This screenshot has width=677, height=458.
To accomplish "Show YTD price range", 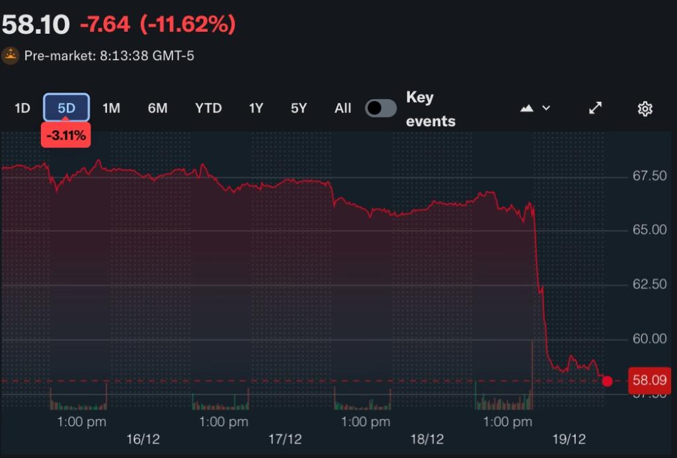I will coord(208,108).
